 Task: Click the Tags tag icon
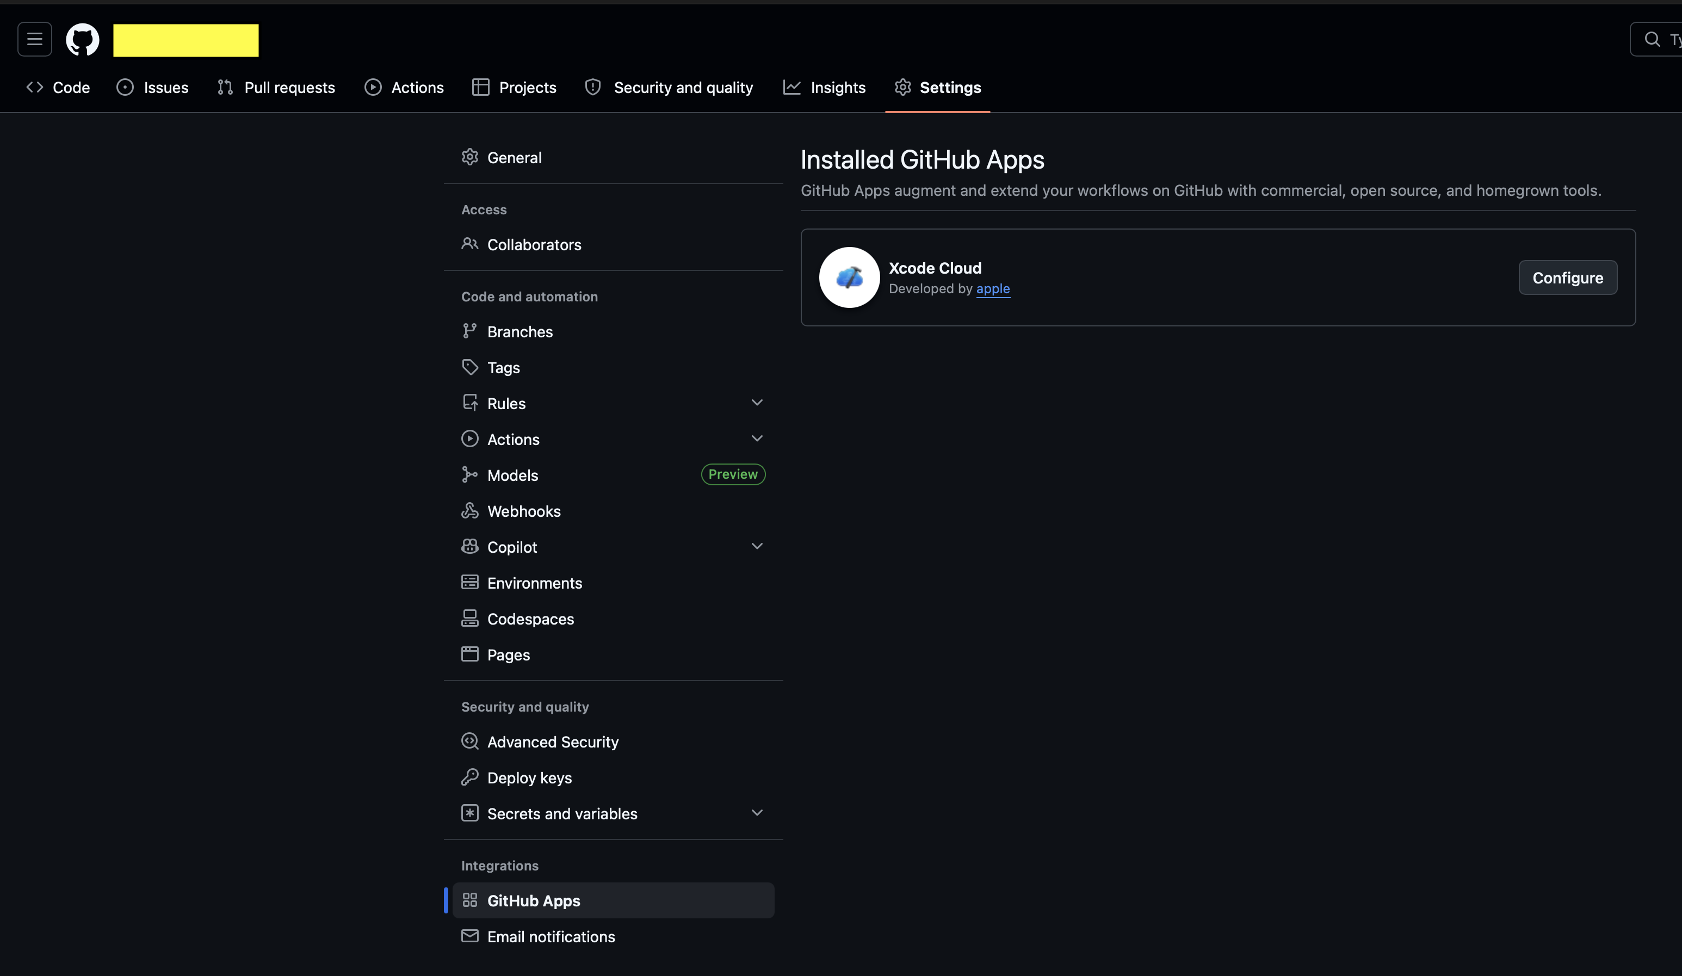point(470,367)
